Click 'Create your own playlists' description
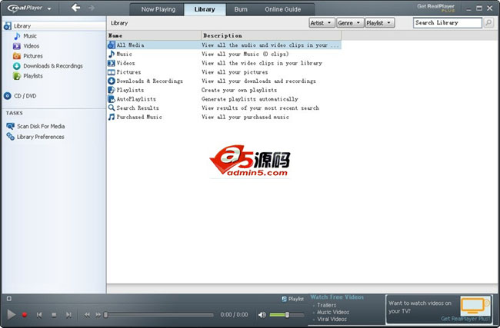500x328 pixels. point(239,90)
